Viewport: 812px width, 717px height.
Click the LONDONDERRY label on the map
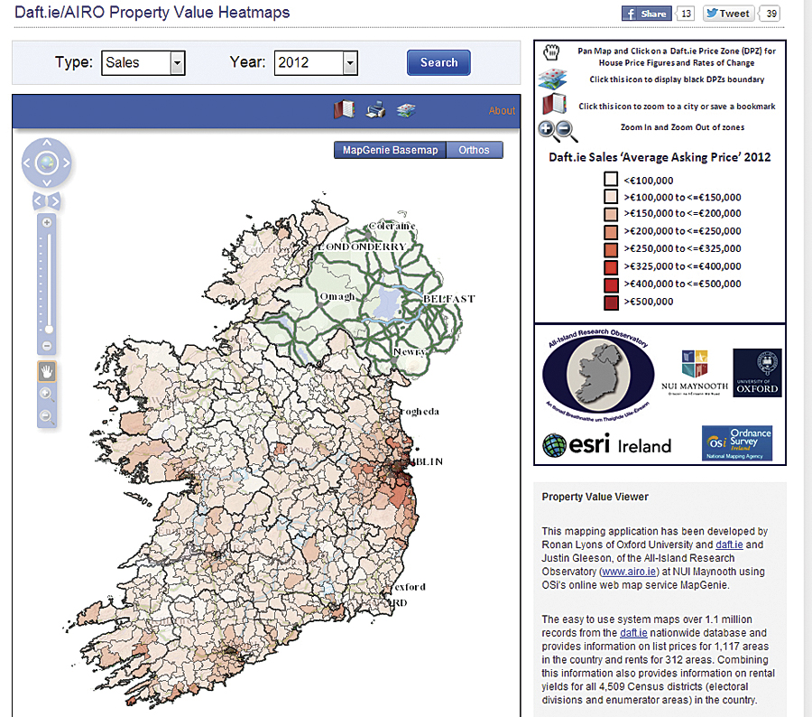[362, 247]
